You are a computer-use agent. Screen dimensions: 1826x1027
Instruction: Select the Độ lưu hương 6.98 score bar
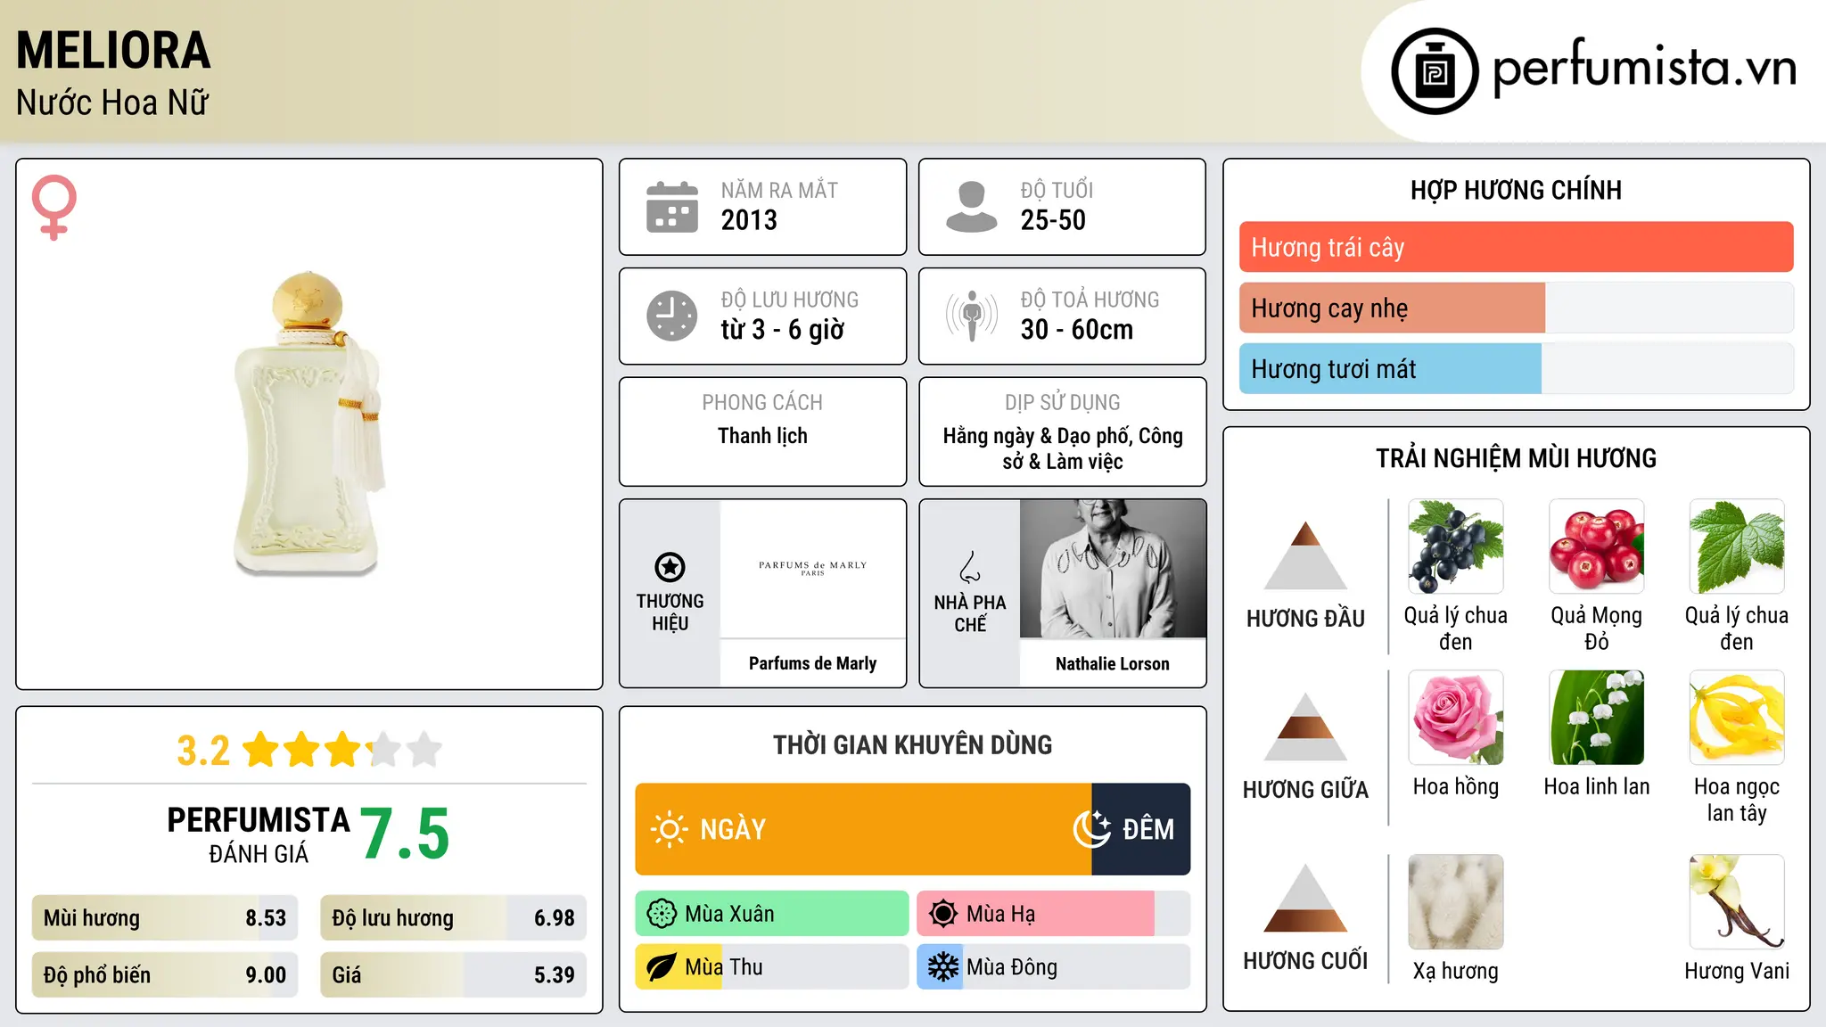point(454,918)
